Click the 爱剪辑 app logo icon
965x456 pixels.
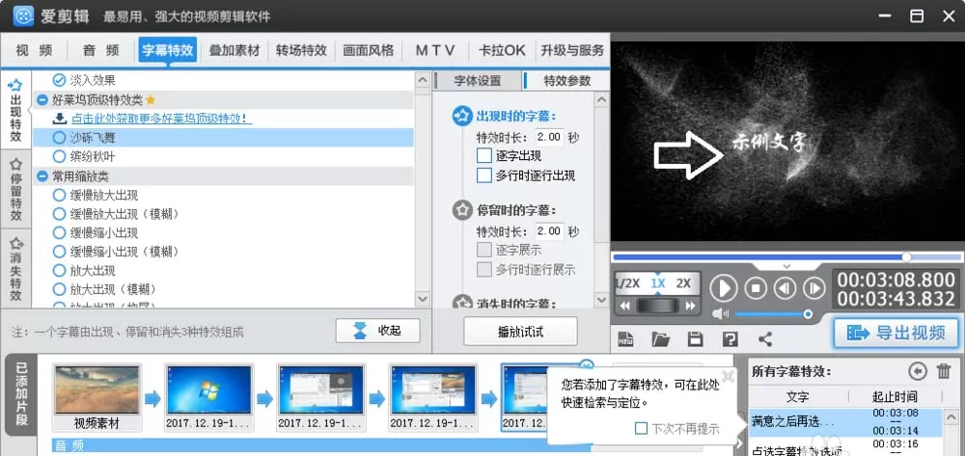click(23, 16)
